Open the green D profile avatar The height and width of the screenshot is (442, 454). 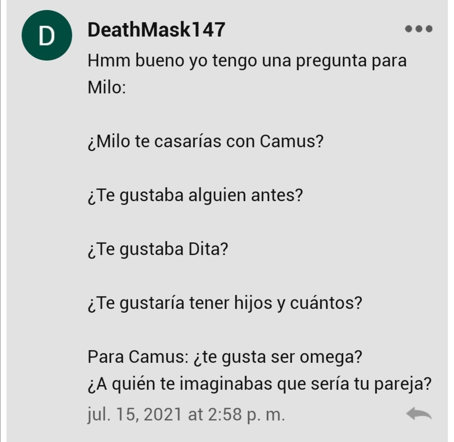click(47, 35)
